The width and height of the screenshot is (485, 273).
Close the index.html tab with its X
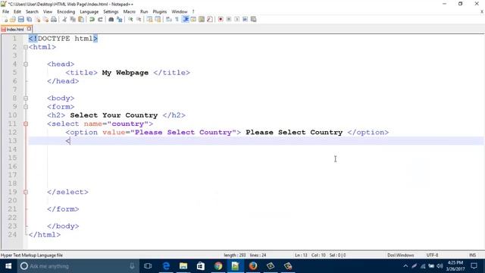[29, 29]
